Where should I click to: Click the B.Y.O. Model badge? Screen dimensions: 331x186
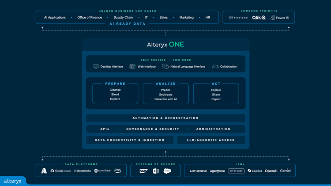coord(236,171)
